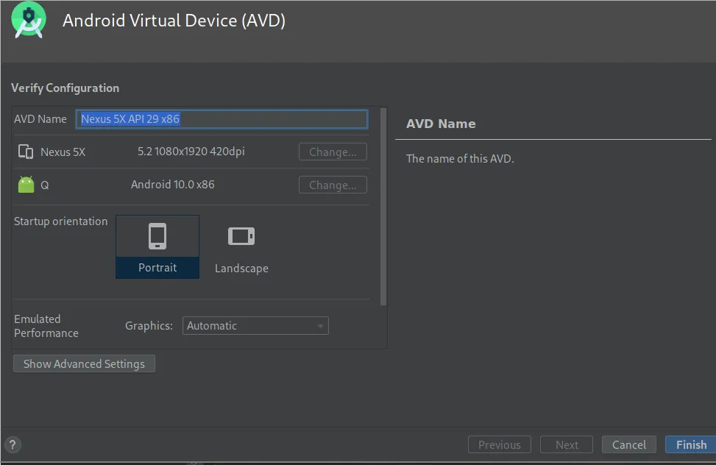
Task: Click the 'Graphics:' label
Action: coord(149,326)
